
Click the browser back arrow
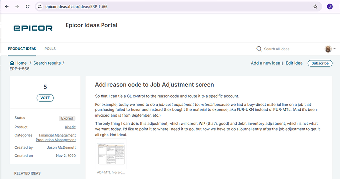(7, 7)
